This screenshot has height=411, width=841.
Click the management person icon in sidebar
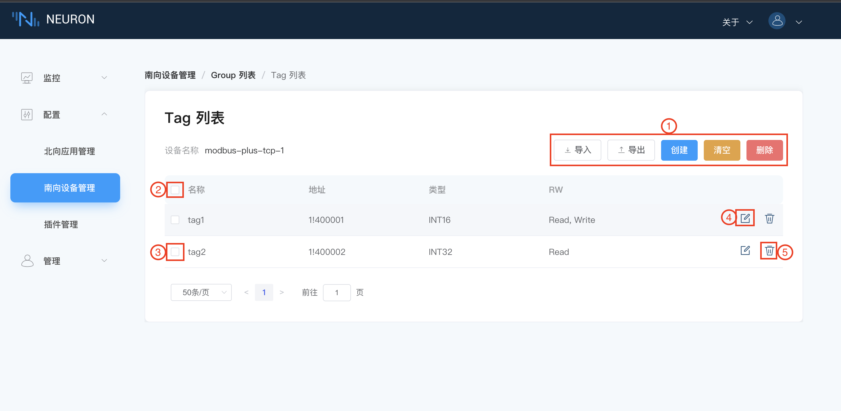pos(27,261)
